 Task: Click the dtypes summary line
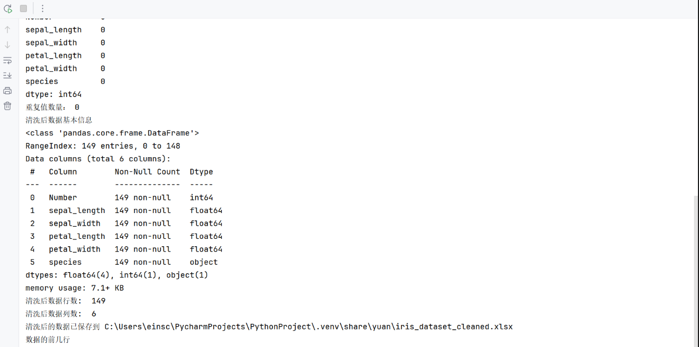(117, 275)
